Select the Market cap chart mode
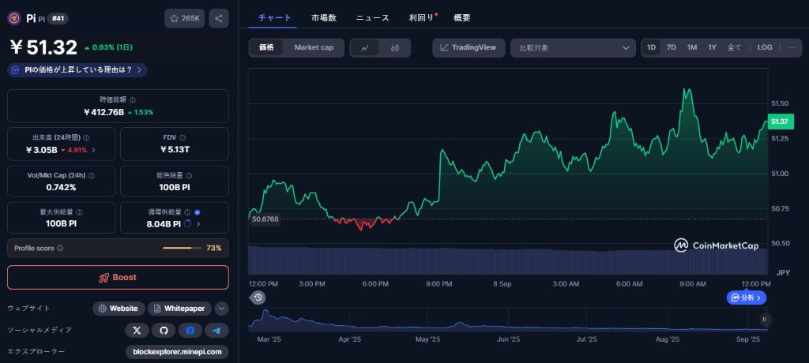 [314, 47]
